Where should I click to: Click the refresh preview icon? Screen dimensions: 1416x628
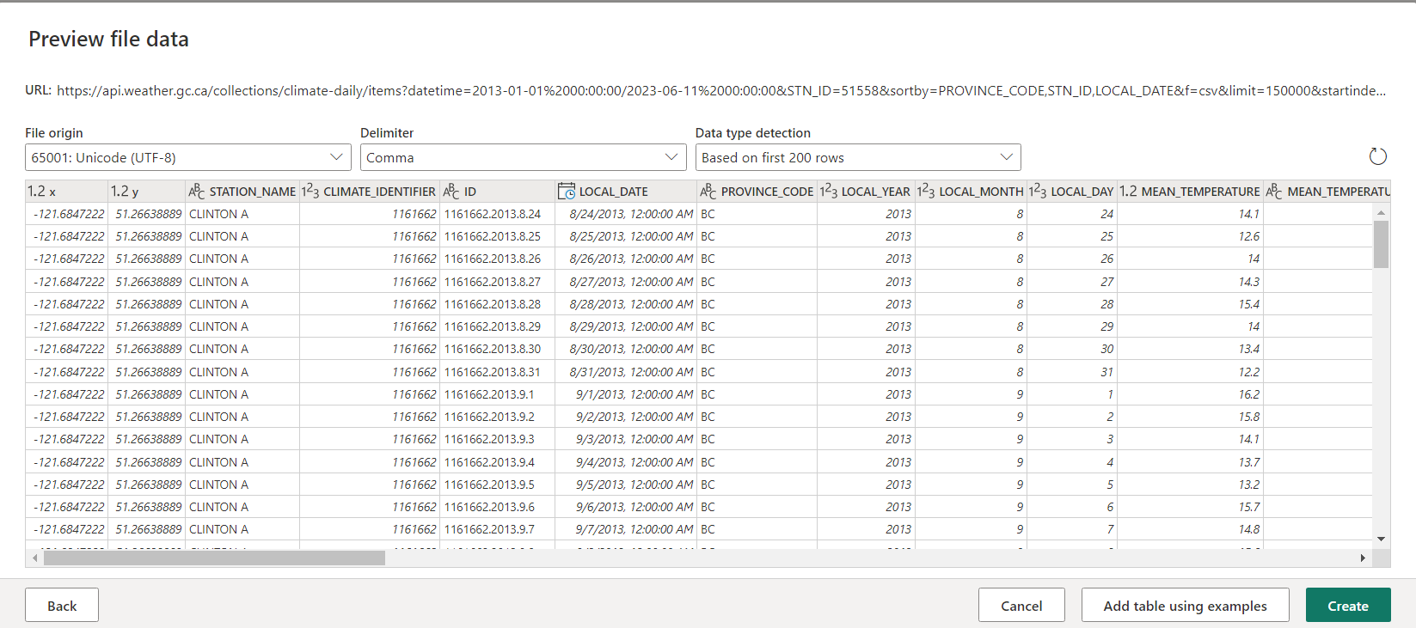1377,156
